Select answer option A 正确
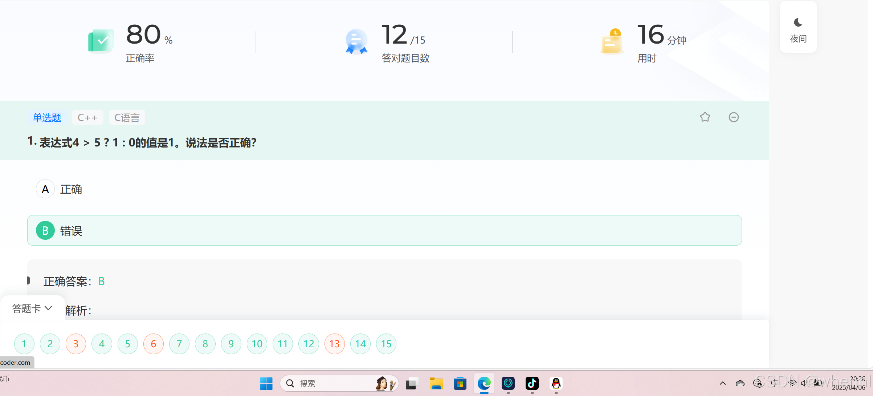This screenshot has height=396, width=873. pos(45,189)
